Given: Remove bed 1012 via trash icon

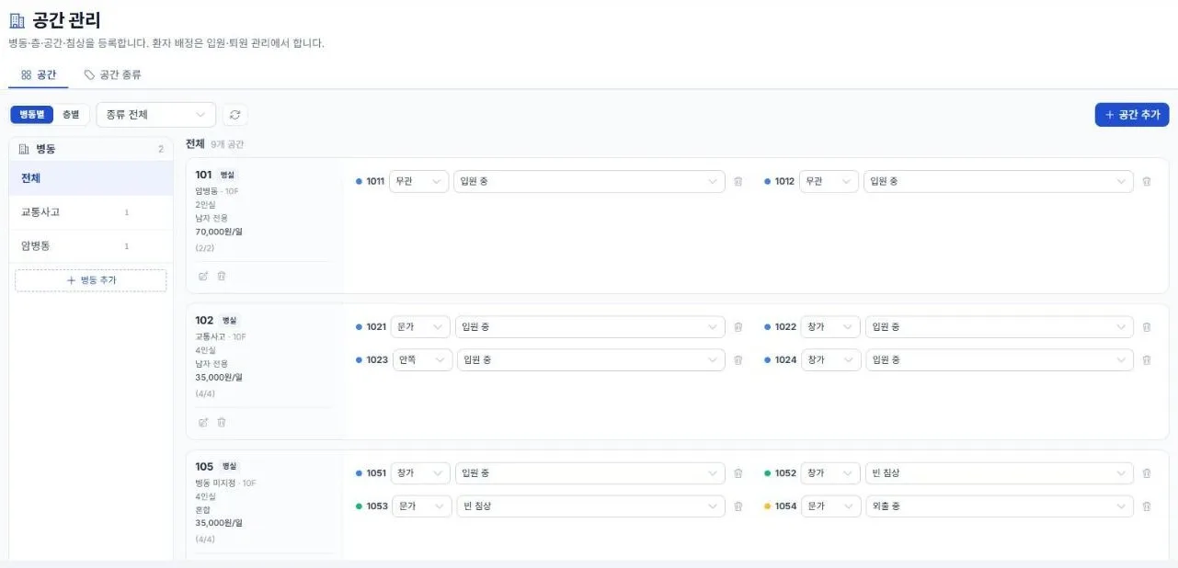Looking at the screenshot, I should click(x=1146, y=182).
